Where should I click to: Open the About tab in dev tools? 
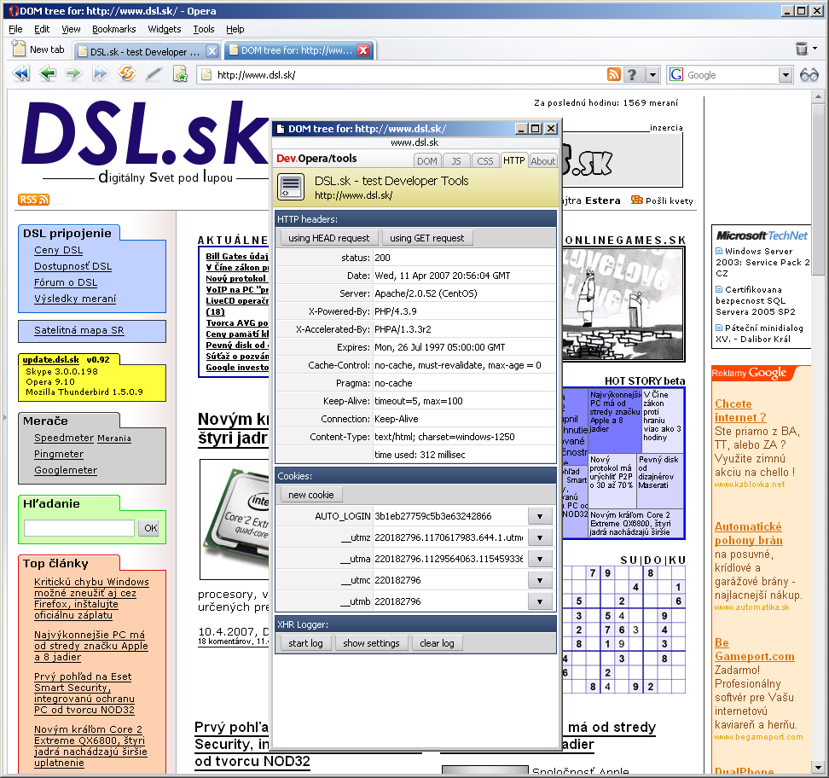(543, 160)
